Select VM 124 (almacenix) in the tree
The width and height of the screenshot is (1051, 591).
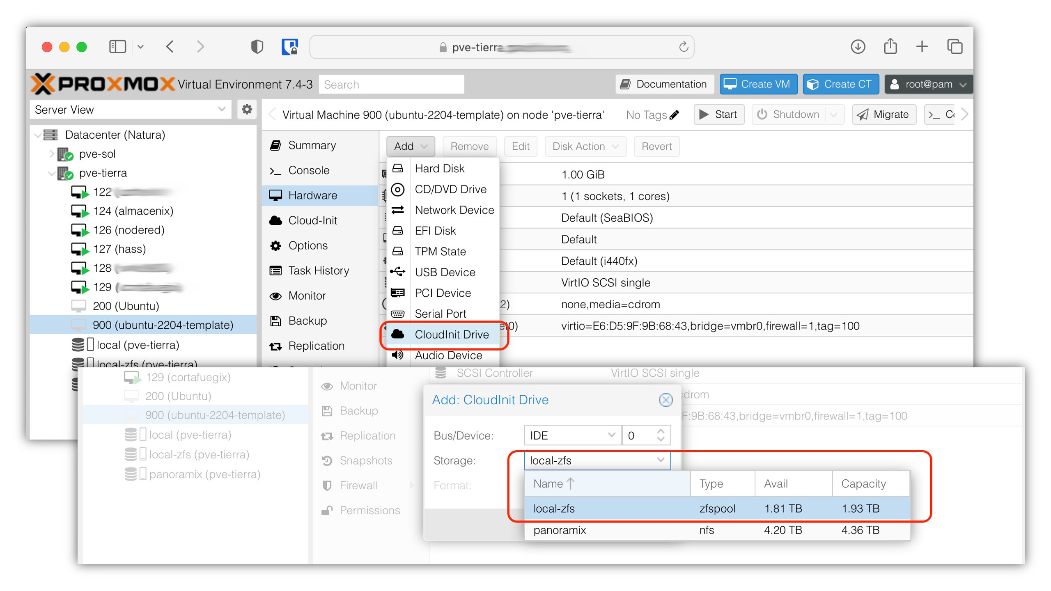(x=133, y=211)
